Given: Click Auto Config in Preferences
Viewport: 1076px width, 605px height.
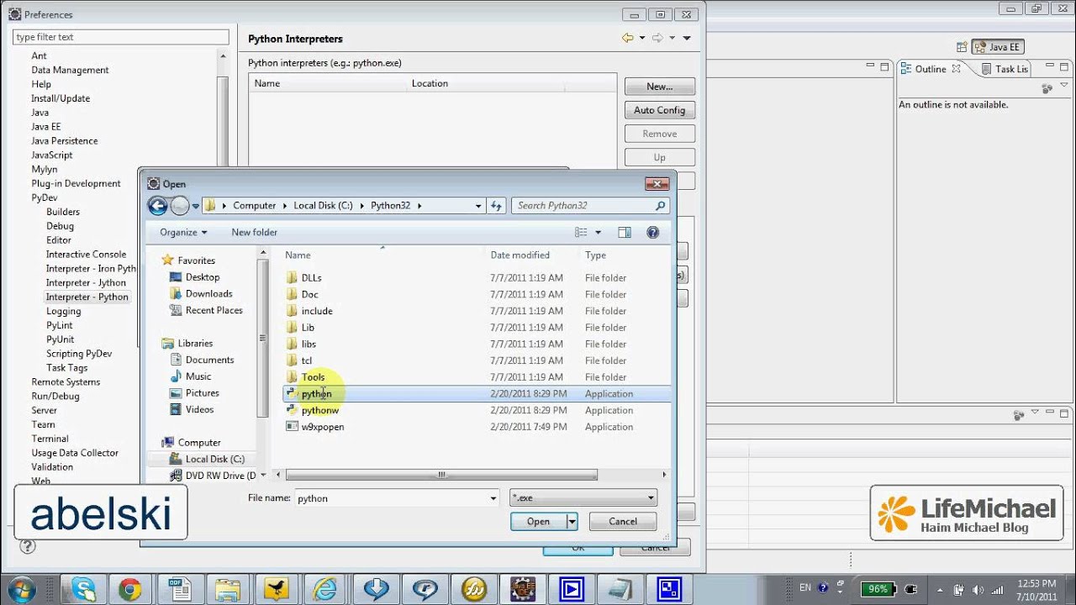Looking at the screenshot, I should point(660,110).
